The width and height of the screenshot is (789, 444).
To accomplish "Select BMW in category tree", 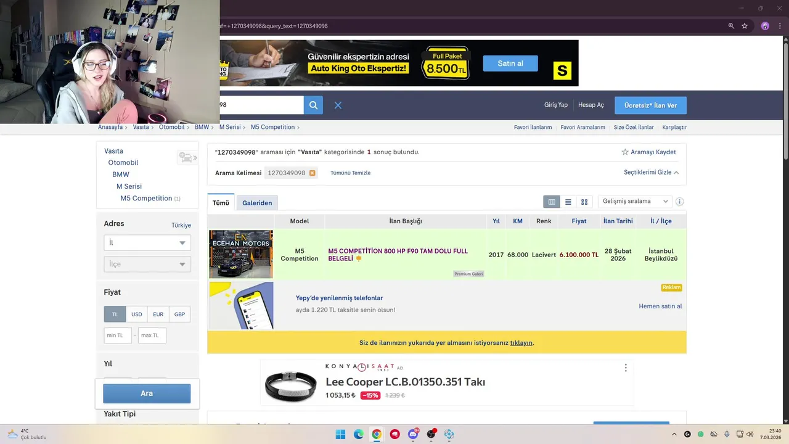I will [121, 175].
